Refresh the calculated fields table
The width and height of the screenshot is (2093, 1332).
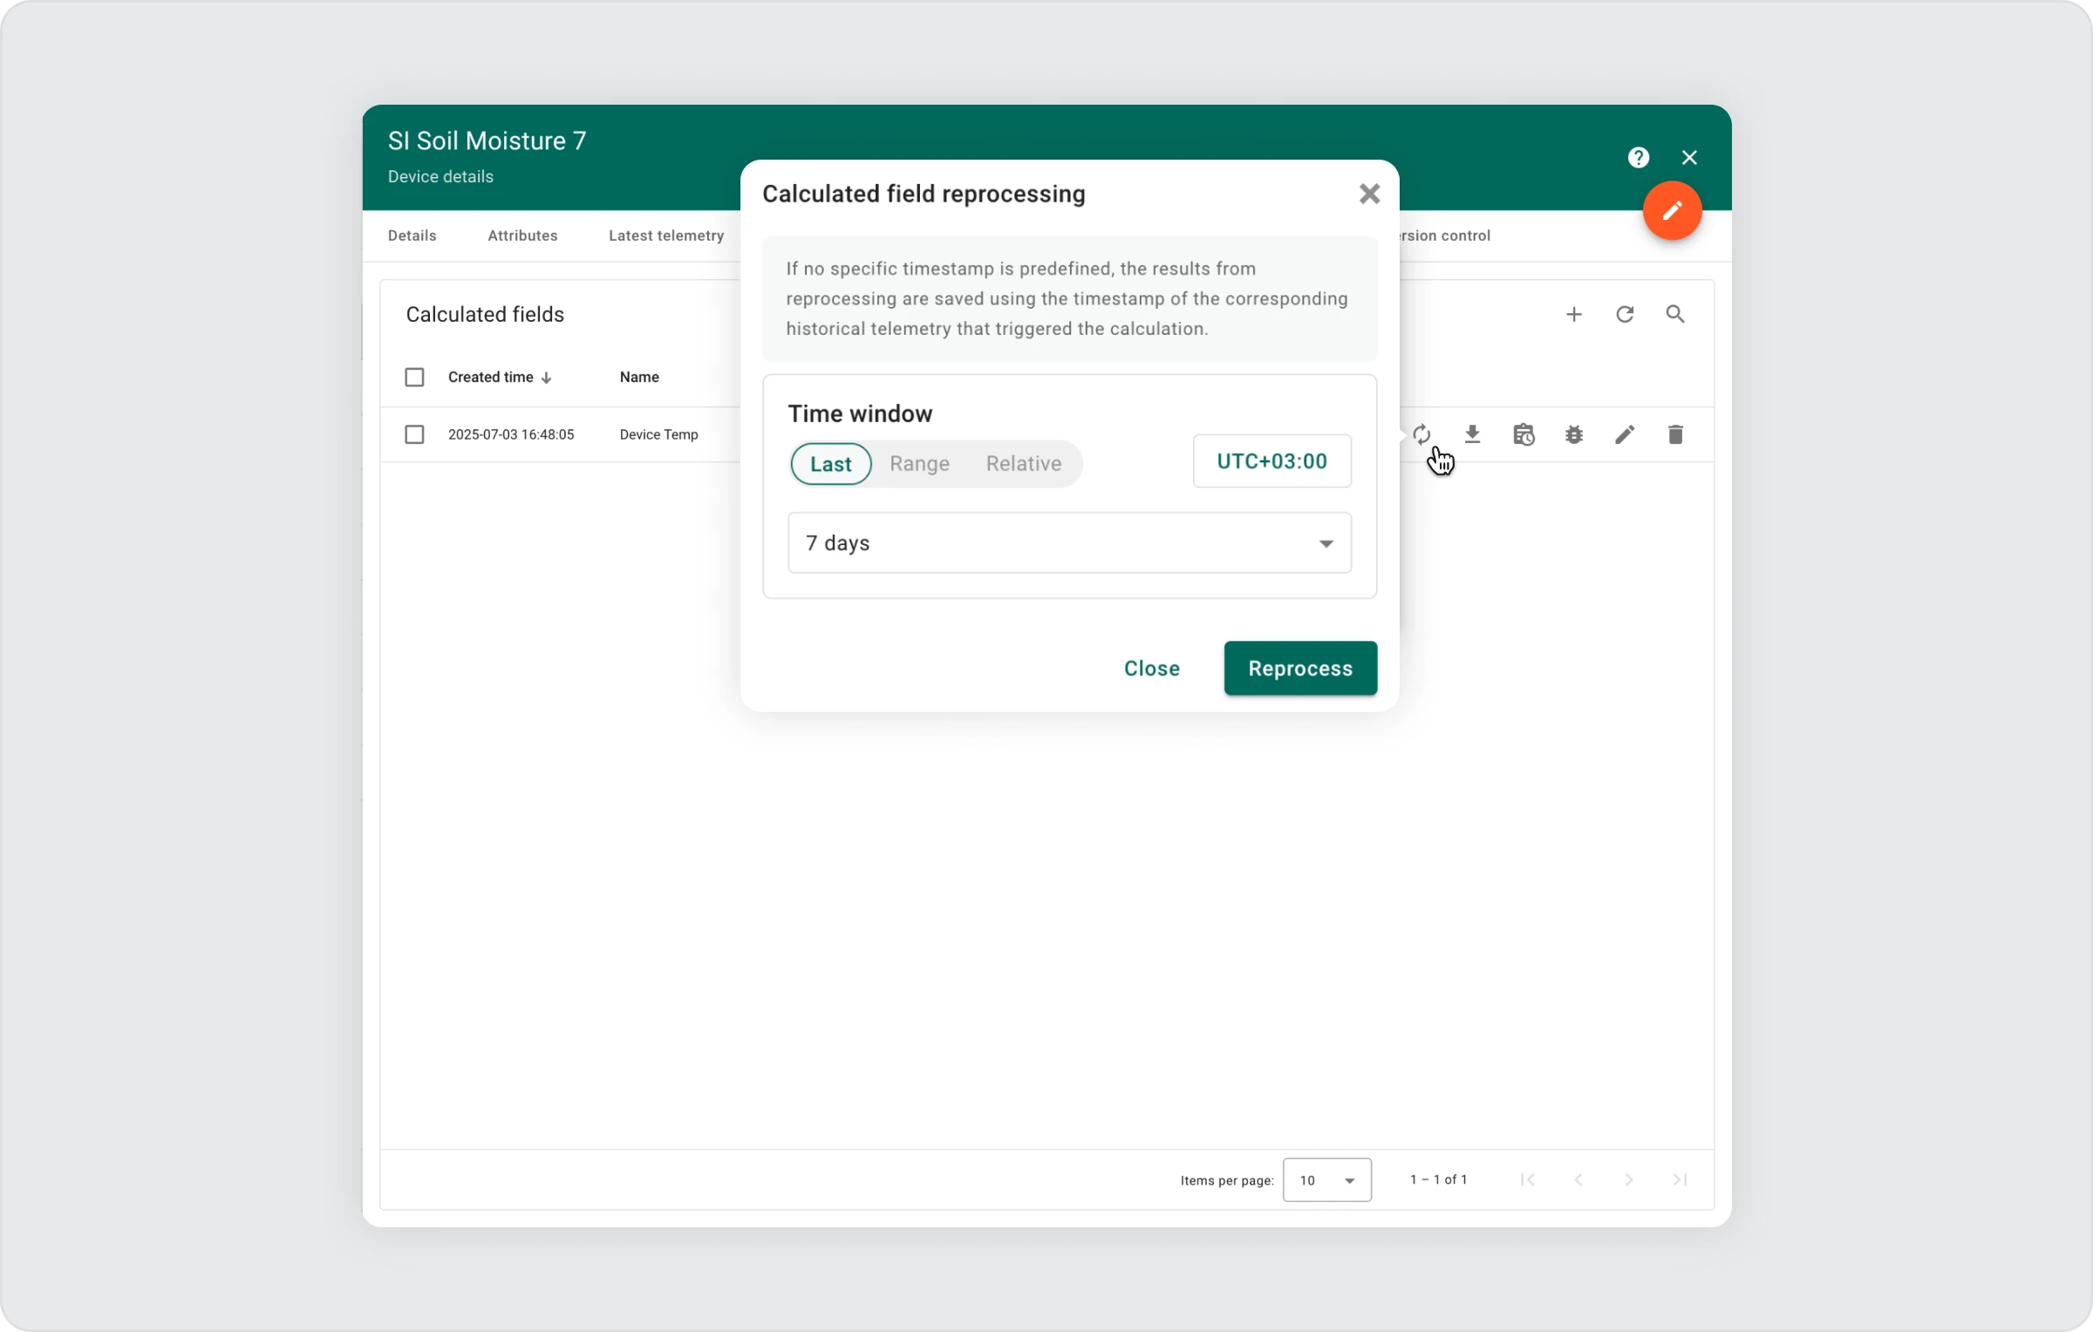coord(1624,314)
